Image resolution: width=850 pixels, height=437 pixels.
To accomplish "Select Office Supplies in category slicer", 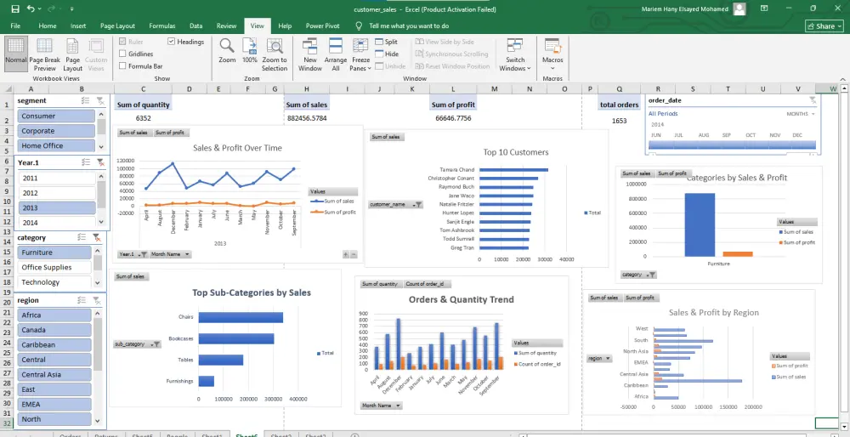I will pos(54,267).
